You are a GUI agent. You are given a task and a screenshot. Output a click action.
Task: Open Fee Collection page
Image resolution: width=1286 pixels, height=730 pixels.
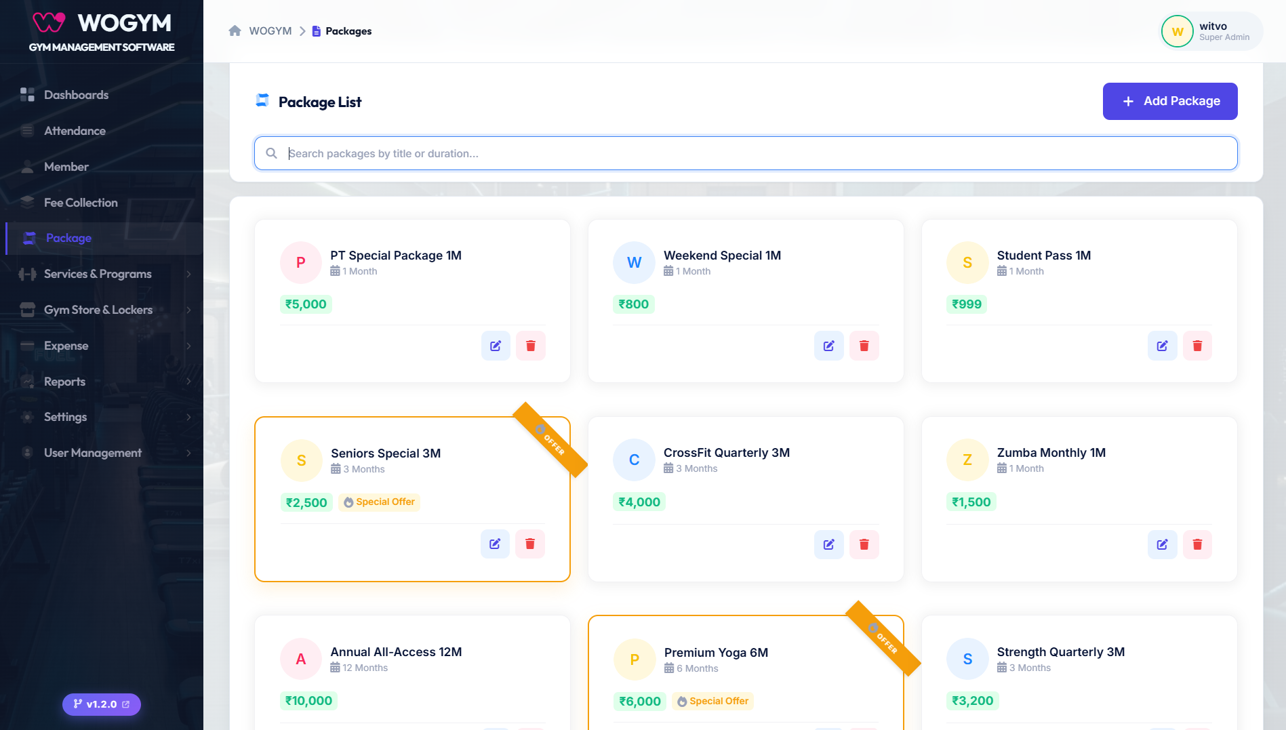click(x=102, y=203)
